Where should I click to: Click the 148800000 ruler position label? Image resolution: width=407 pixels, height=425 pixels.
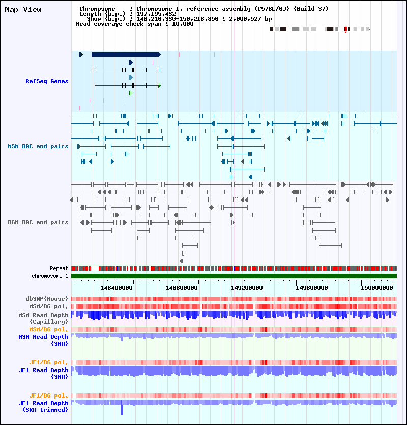coord(182,288)
